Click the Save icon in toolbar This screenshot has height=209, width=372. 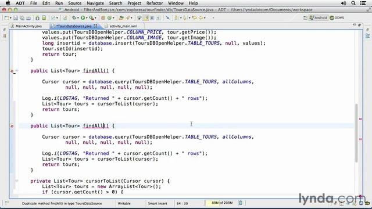[x=16, y=18]
